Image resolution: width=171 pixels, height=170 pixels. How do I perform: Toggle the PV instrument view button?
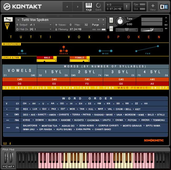(x=166, y=28)
